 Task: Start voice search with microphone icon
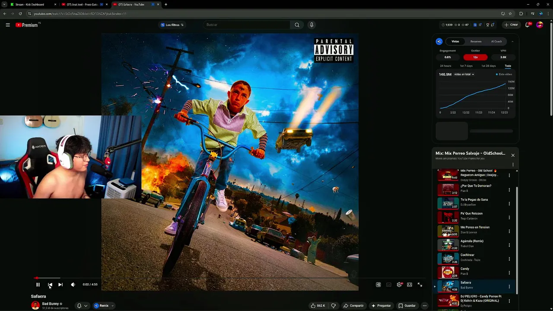coord(311,25)
